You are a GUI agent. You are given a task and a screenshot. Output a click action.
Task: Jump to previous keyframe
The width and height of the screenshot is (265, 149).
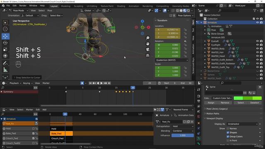(x=94, y=83)
